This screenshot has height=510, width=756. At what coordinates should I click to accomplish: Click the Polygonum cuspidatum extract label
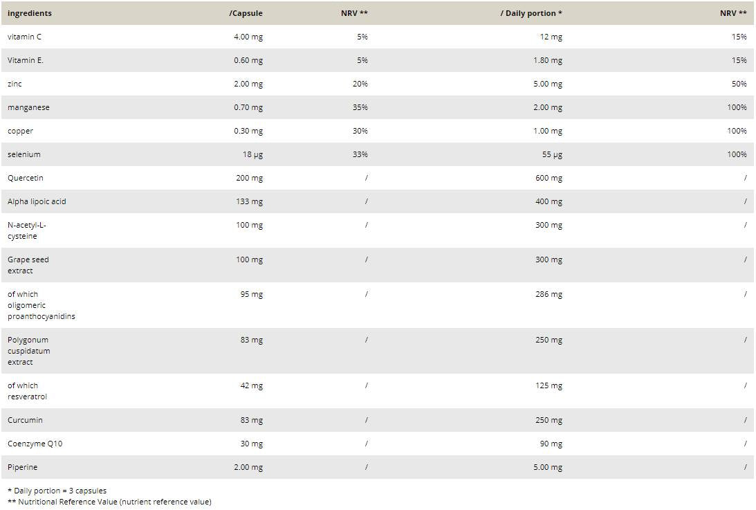[28, 351]
